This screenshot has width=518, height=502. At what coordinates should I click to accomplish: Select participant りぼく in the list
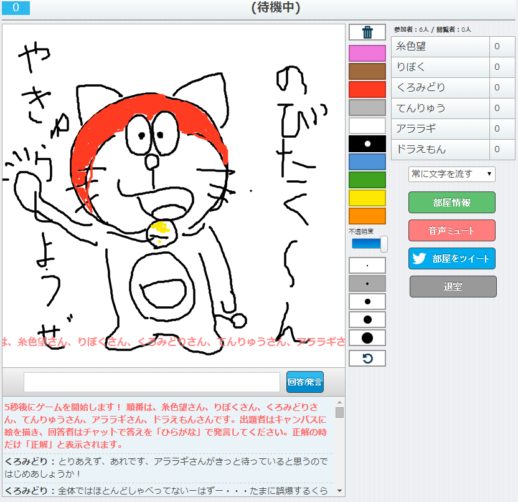(453, 67)
